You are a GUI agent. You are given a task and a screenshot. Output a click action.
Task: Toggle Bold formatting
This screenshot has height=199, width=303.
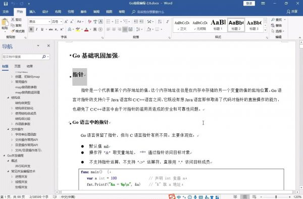[x=31, y=29]
